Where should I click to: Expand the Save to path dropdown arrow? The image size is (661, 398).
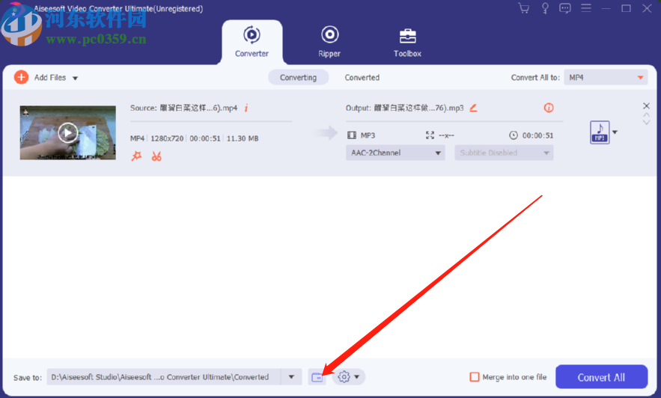[291, 377]
